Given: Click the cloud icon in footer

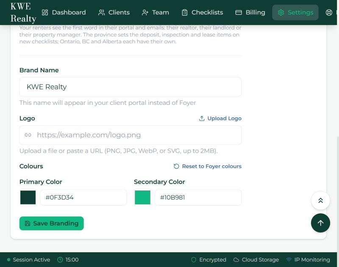Looking at the screenshot, I should pos(236,260).
